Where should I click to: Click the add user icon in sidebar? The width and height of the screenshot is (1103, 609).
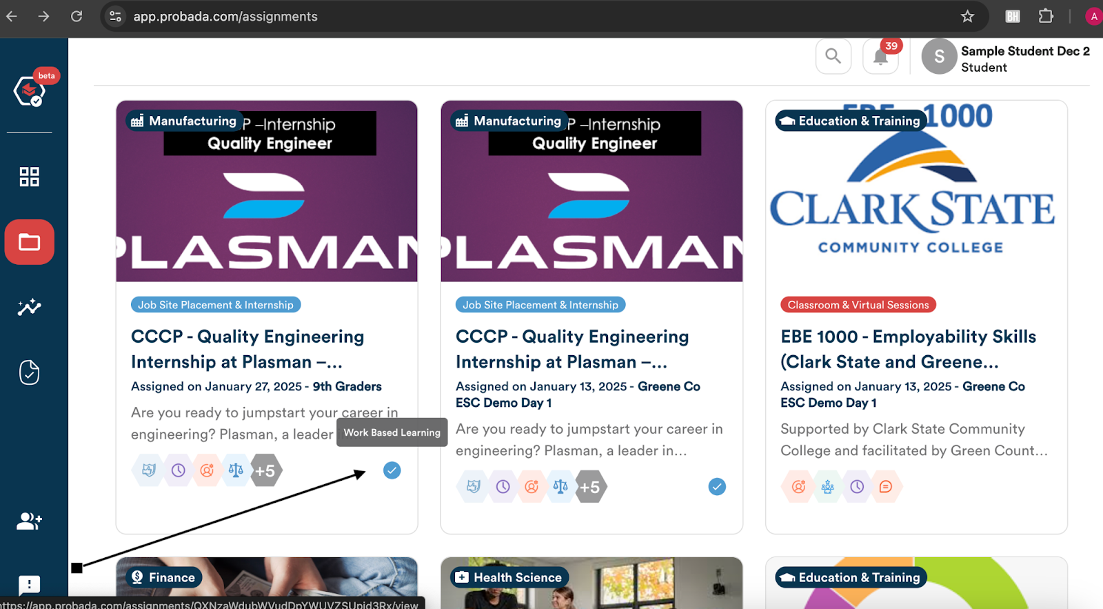click(x=29, y=521)
